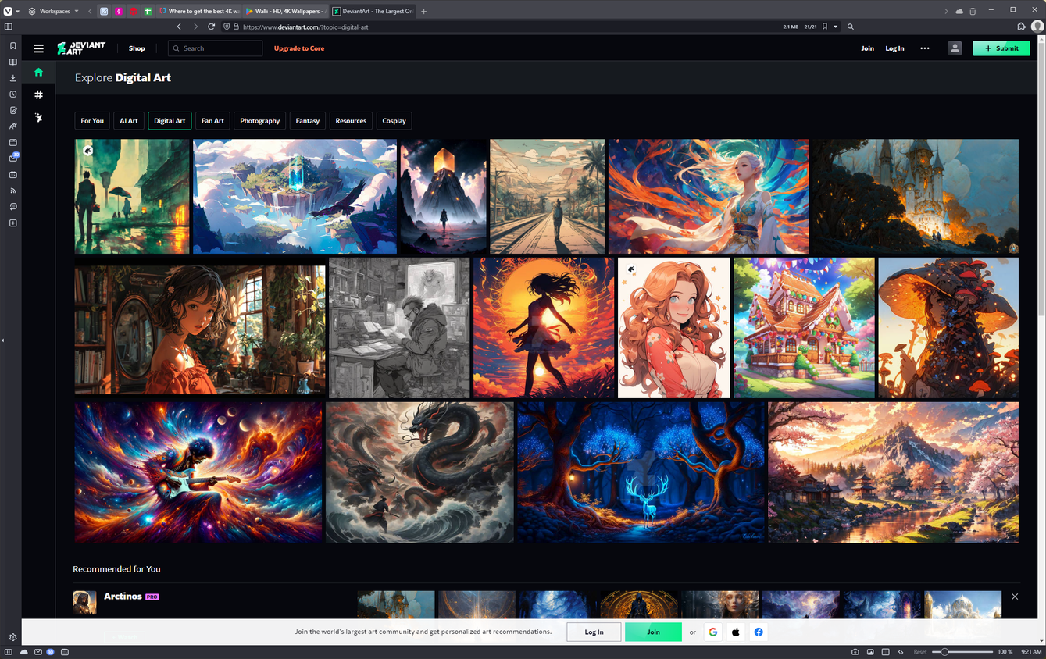Image resolution: width=1046 pixels, height=659 pixels.
Task: Open the DeviantArt hamburger menu
Action: (x=38, y=48)
